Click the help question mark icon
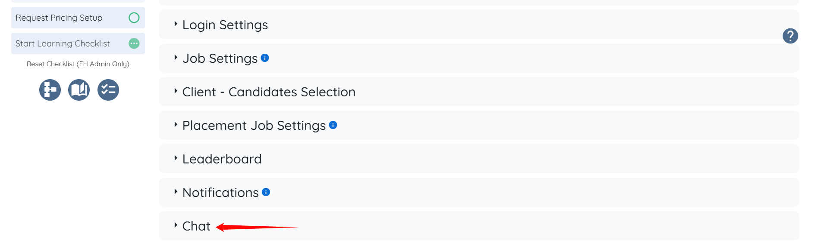Screen dimensions: 820x243 (x=790, y=36)
